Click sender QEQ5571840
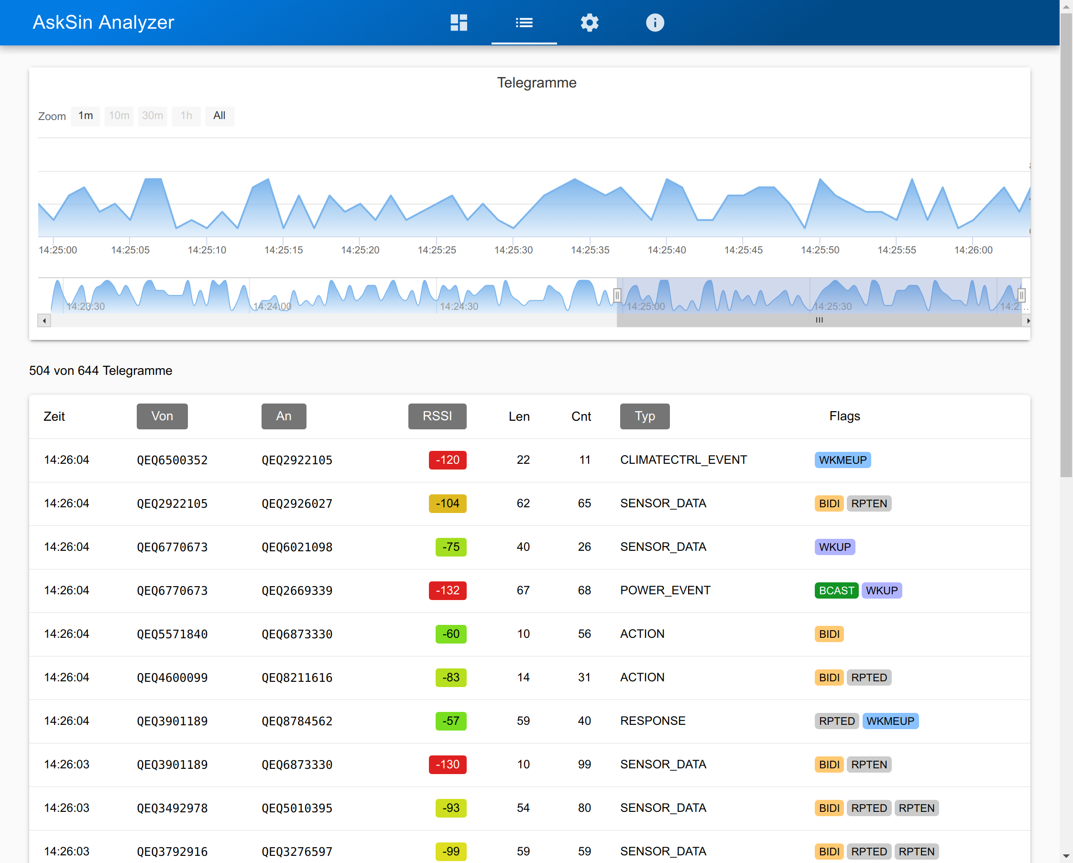This screenshot has height=863, width=1073. 172,634
